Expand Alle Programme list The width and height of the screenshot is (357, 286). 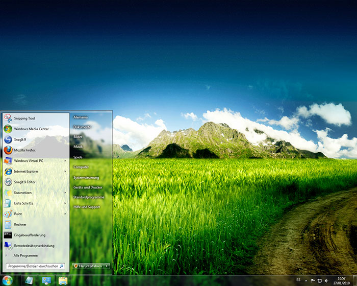(x=25, y=255)
